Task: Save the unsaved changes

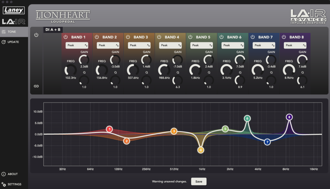Action: [x=199, y=182]
